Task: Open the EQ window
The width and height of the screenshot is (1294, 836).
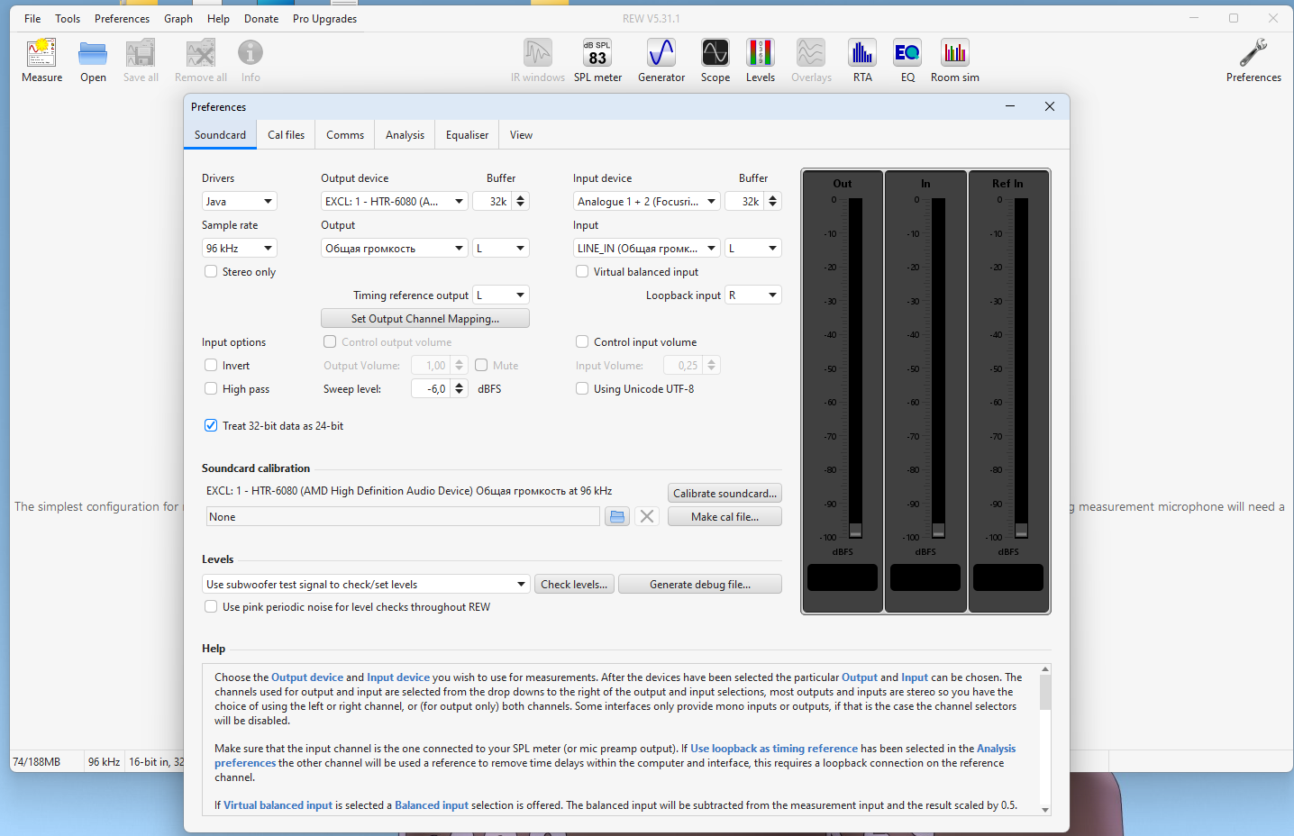Action: tap(907, 60)
